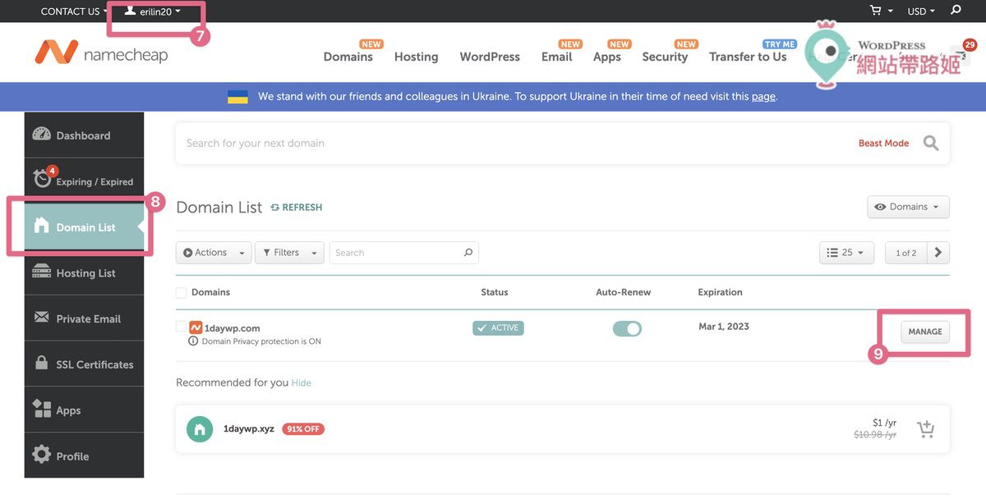Click the SSL Certificates padlock icon

[x=42, y=363]
